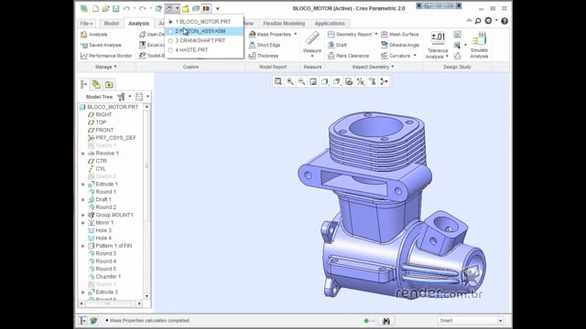Click the Saved Analysis button
Image resolution: width=586 pixels, height=329 pixels.
point(101,45)
